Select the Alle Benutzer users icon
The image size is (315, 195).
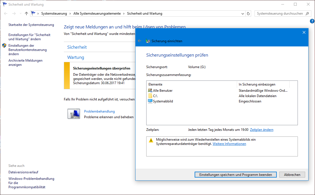tap(150, 90)
